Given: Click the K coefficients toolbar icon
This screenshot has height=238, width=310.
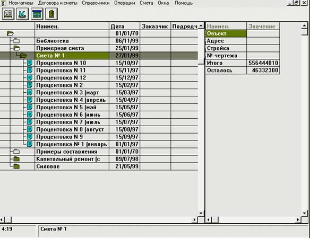Looking at the screenshot, I should (22, 14).
